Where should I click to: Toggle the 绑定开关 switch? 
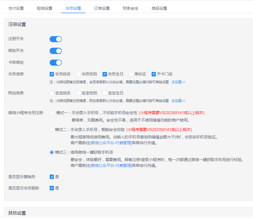click(56, 51)
